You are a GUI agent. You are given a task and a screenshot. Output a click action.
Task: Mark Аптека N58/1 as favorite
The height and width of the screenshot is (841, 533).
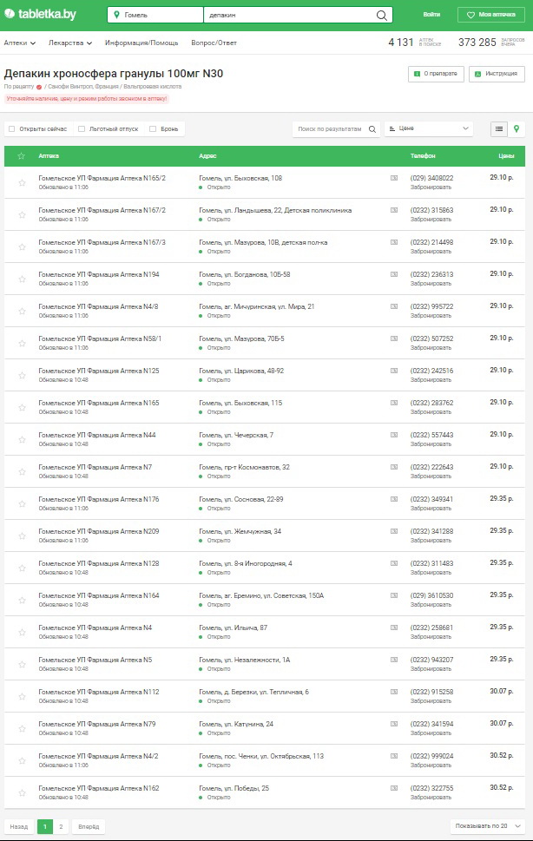point(22,344)
